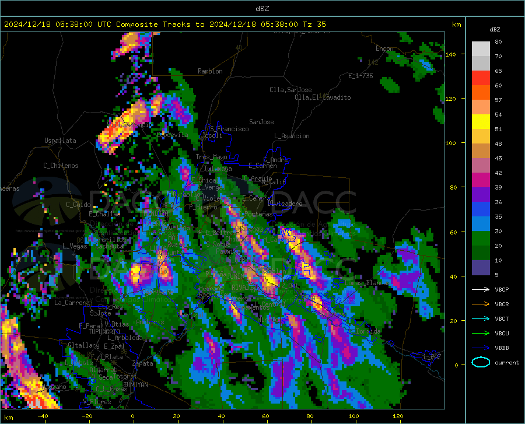Viewport: 525px width, 424px height.
Task: Click the E_Peral map label
Action: (91, 325)
